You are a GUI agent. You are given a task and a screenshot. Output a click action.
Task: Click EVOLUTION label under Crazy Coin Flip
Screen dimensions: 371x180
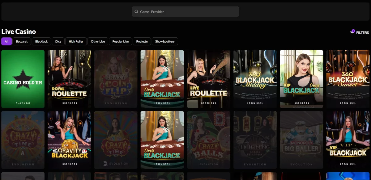click(x=116, y=103)
